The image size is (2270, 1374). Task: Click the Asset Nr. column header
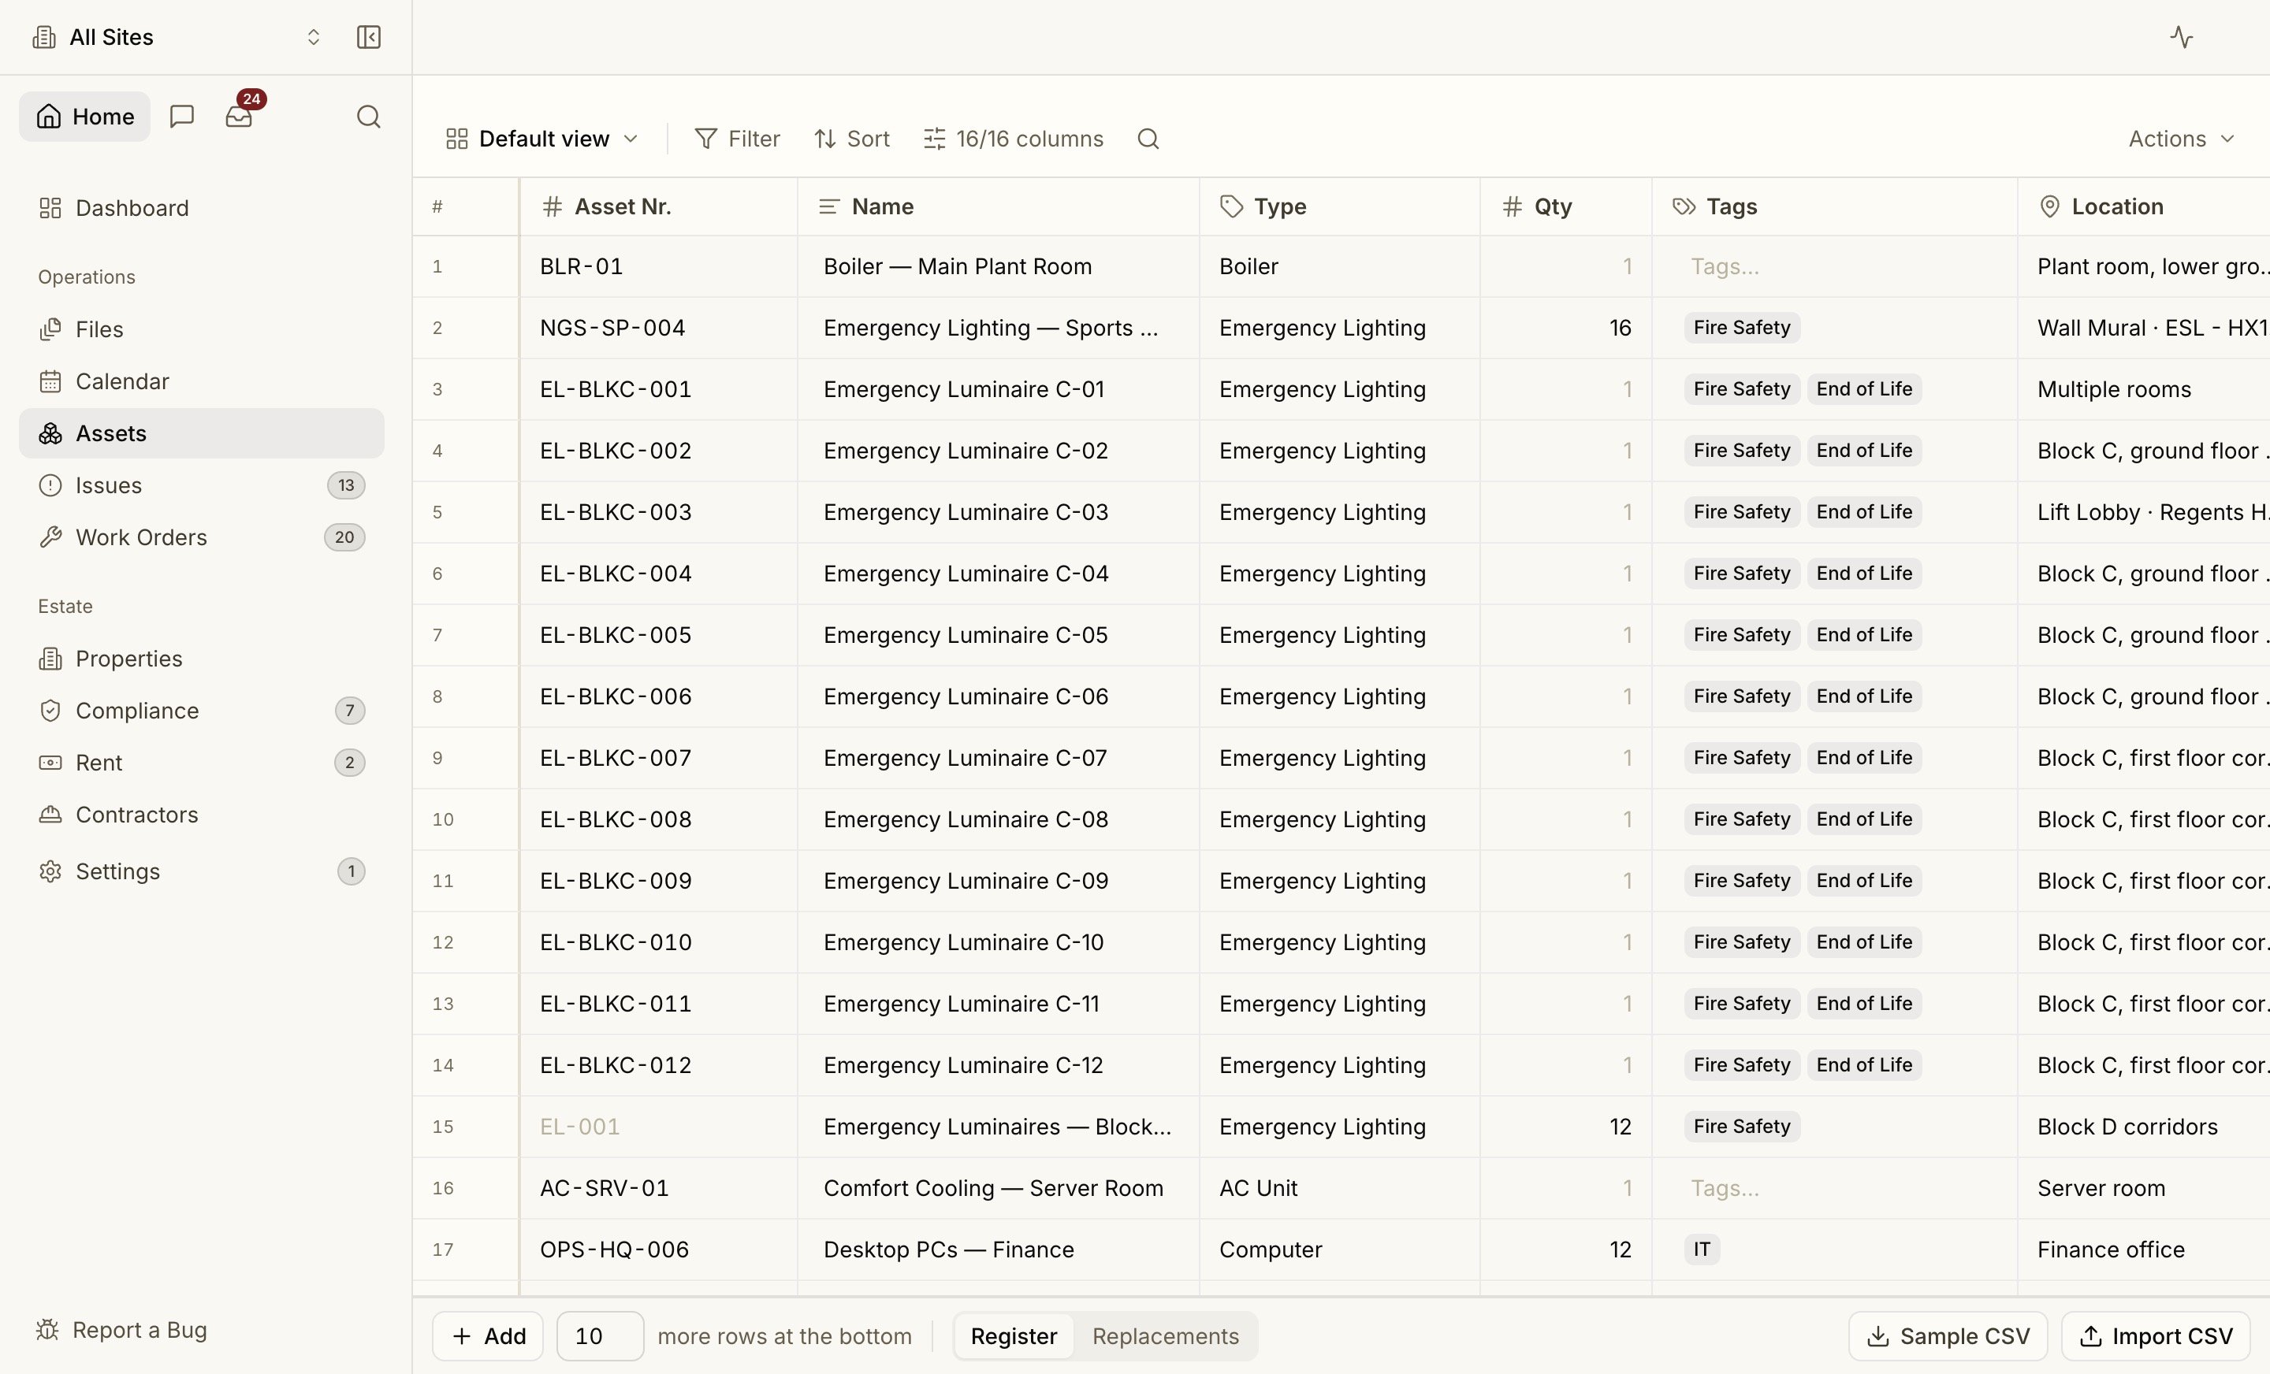point(659,206)
